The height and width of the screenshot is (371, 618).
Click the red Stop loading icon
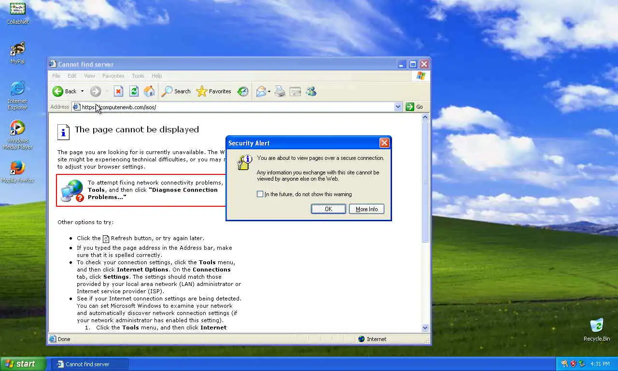click(x=118, y=91)
